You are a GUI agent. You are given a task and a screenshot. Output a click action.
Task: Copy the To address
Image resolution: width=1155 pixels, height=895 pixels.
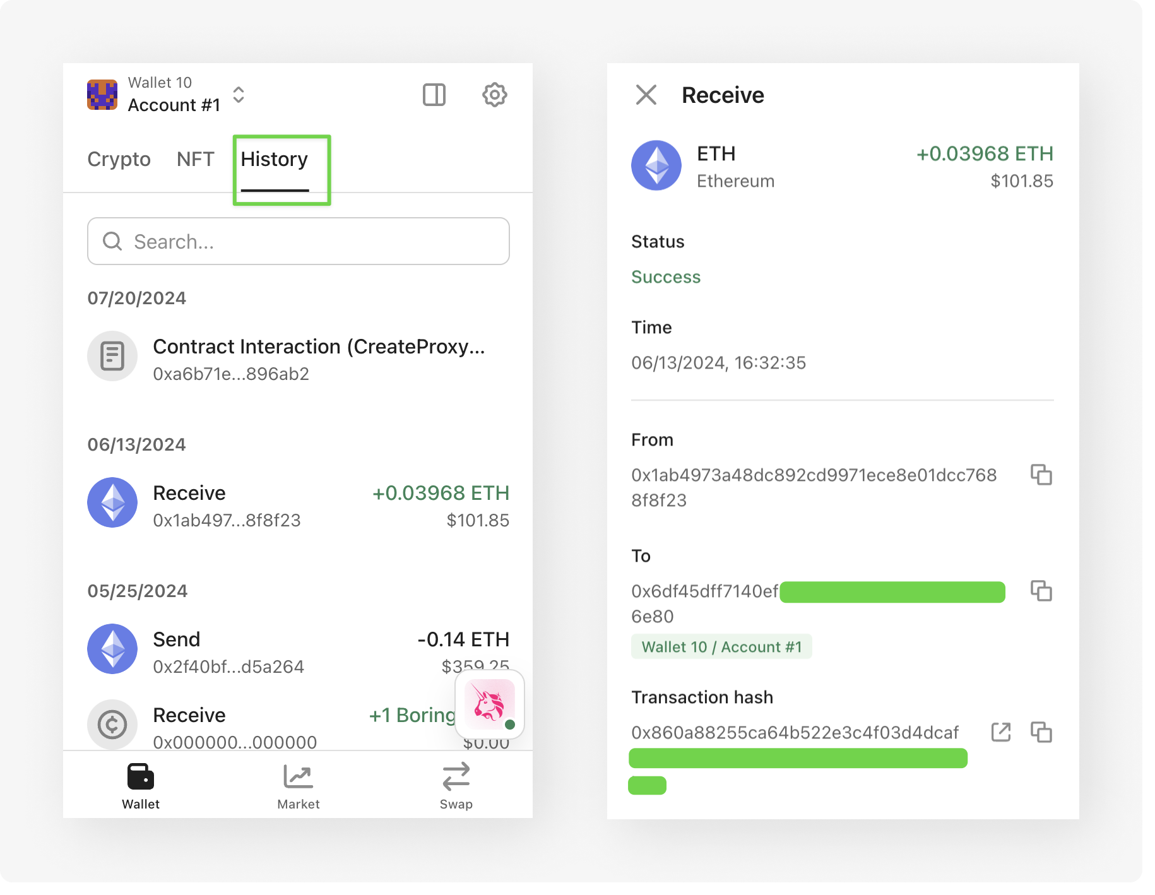[x=1041, y=591]
